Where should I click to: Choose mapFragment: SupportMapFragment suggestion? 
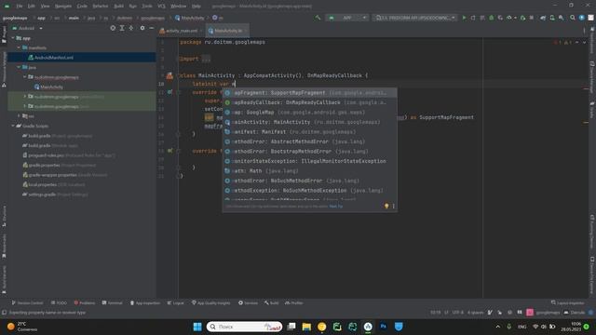[310, 93]
